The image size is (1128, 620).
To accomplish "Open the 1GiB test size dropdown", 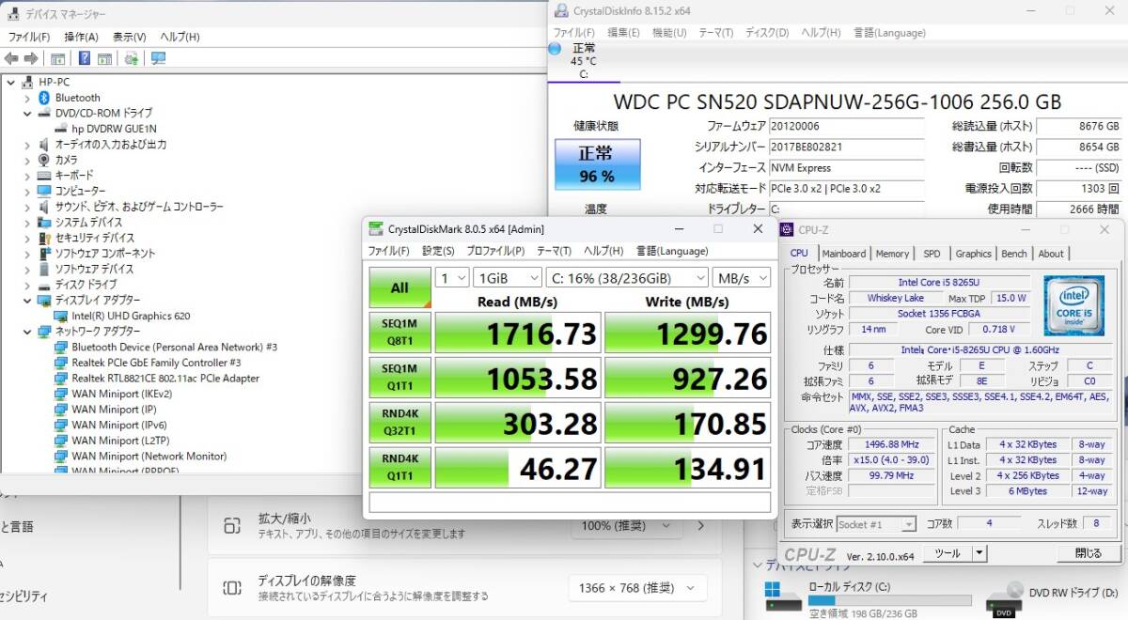I will 508,278.
